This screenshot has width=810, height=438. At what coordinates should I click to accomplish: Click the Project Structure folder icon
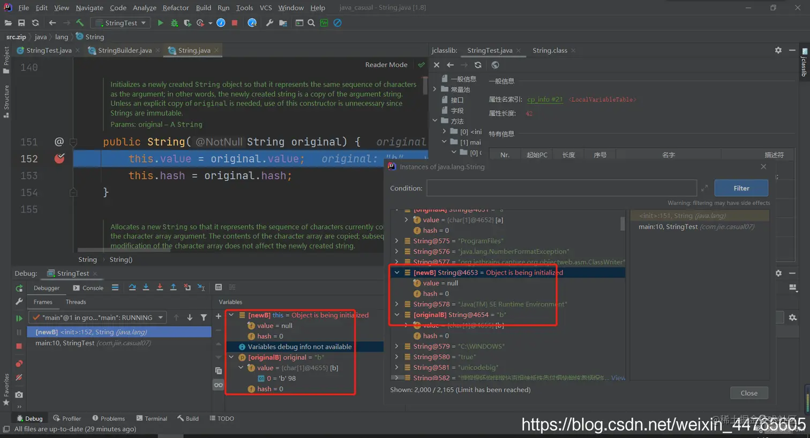tap(283, 23)
